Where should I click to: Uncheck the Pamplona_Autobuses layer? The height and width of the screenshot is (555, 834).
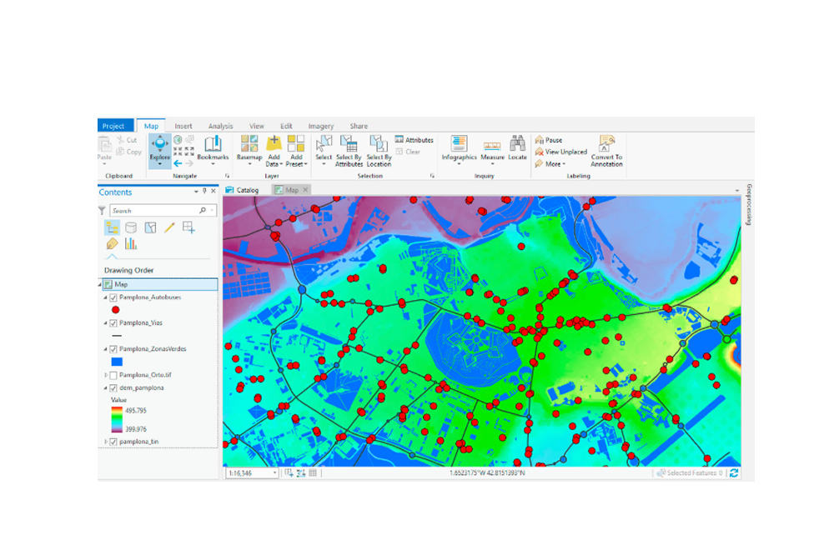pos(113,297)
